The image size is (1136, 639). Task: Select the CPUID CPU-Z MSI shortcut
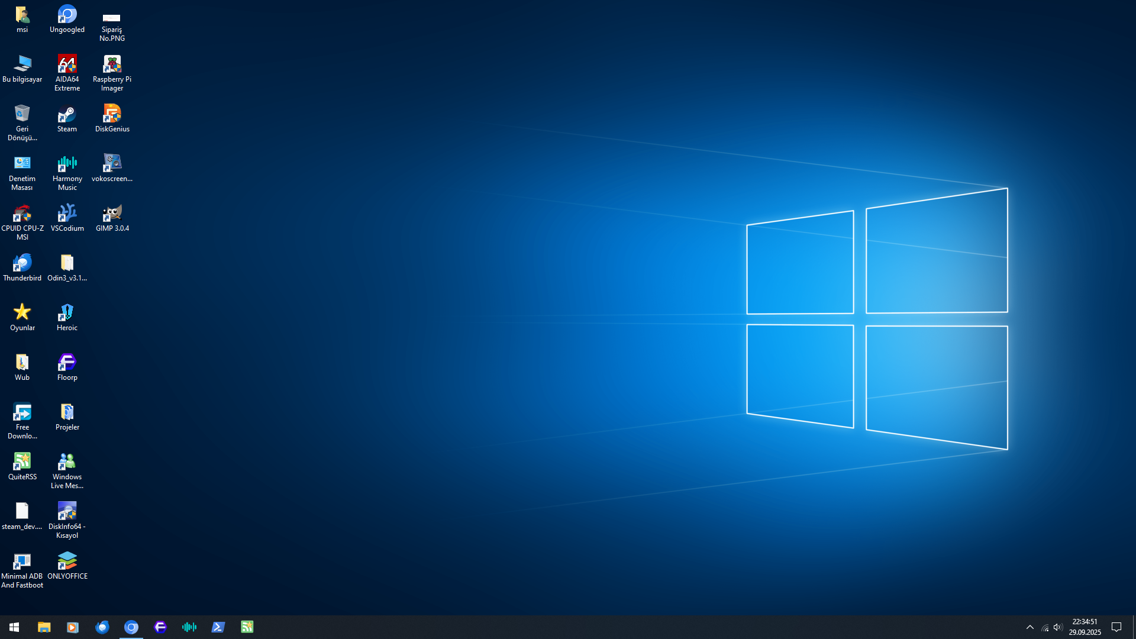(x=22, y=223)
